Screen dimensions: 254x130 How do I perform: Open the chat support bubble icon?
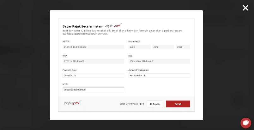(x=245, y=123)
